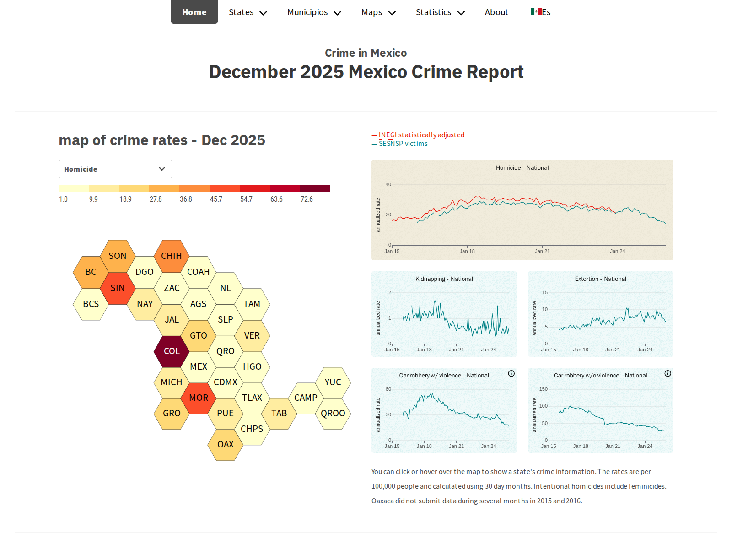Select the SIN hexagon on the map
This screenshot has width=732, height=549.
(x=118, y=288)
